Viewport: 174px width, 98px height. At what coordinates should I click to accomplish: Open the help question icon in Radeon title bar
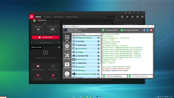click(x=130, y=13)
